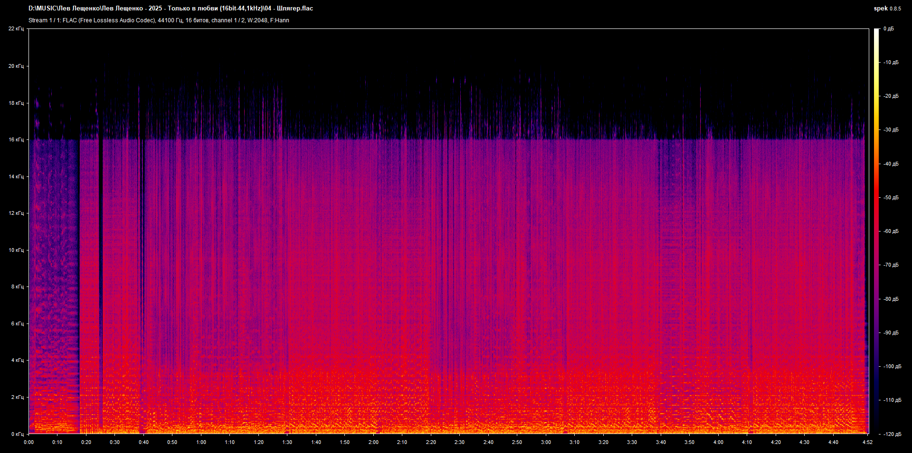Click the 3:40 time axis marker
This screenshot has width=912, height=453.
click(661, 442)
